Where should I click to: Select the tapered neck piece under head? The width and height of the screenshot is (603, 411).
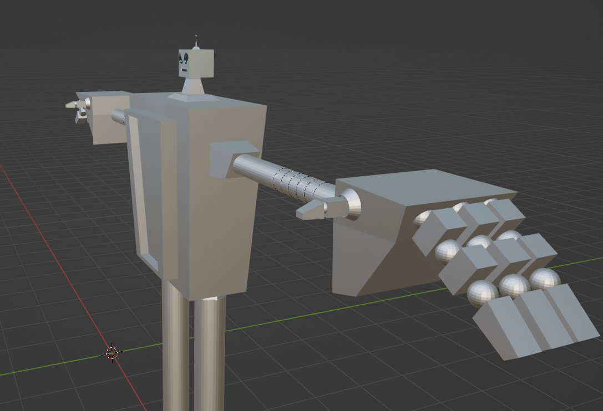pos(192,85)
